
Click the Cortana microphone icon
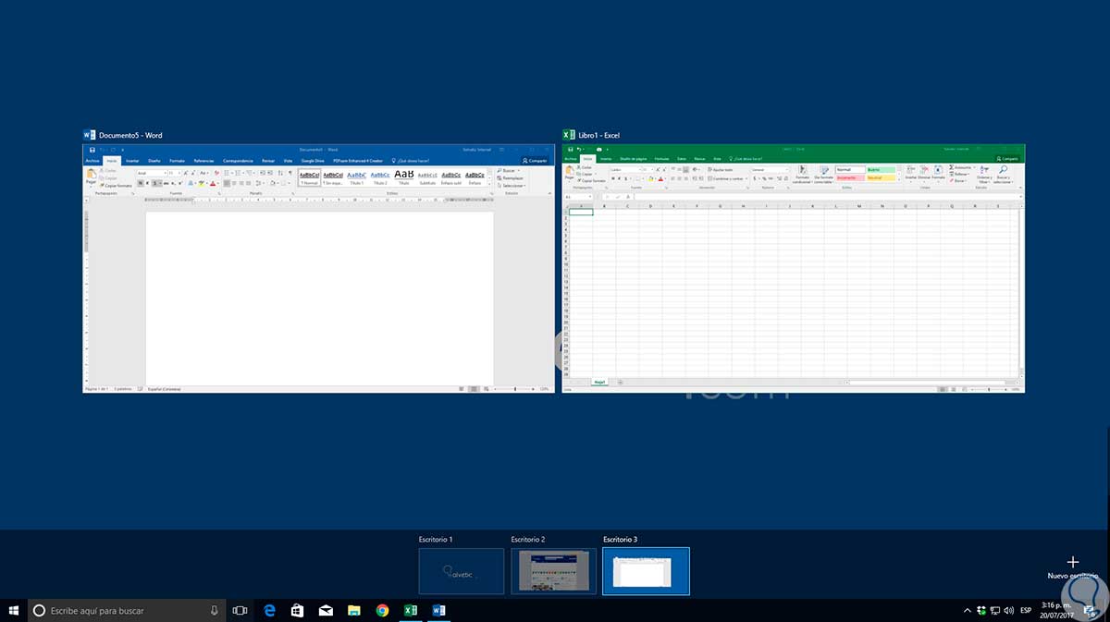[214, 610]
